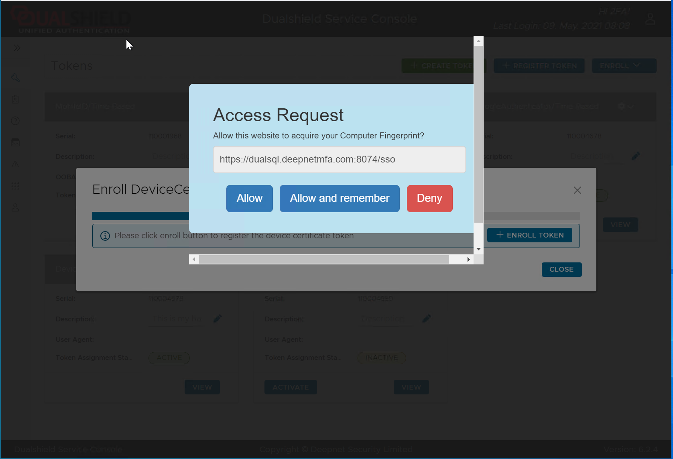673x459 pixels.
Task: Click the serial number 110004679
Action: point(166,299)
